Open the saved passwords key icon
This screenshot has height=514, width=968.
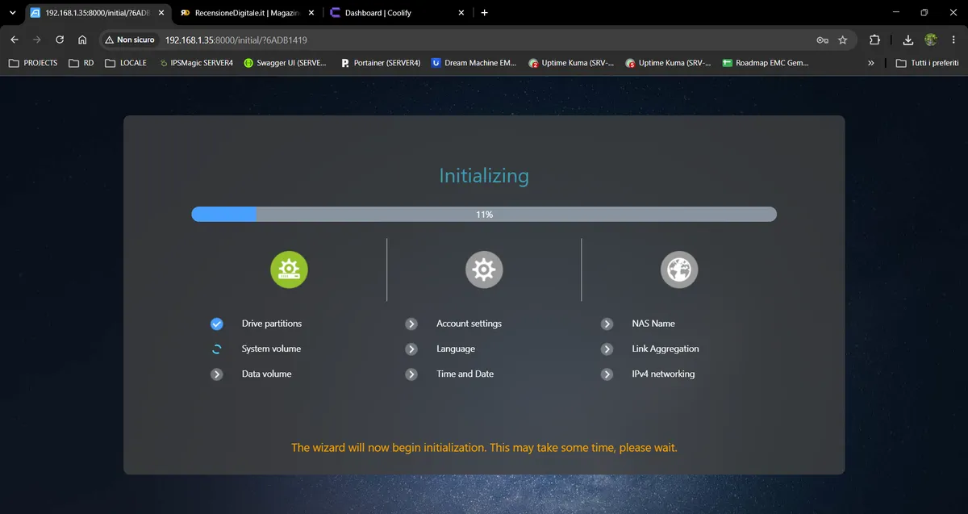[822, 40]
